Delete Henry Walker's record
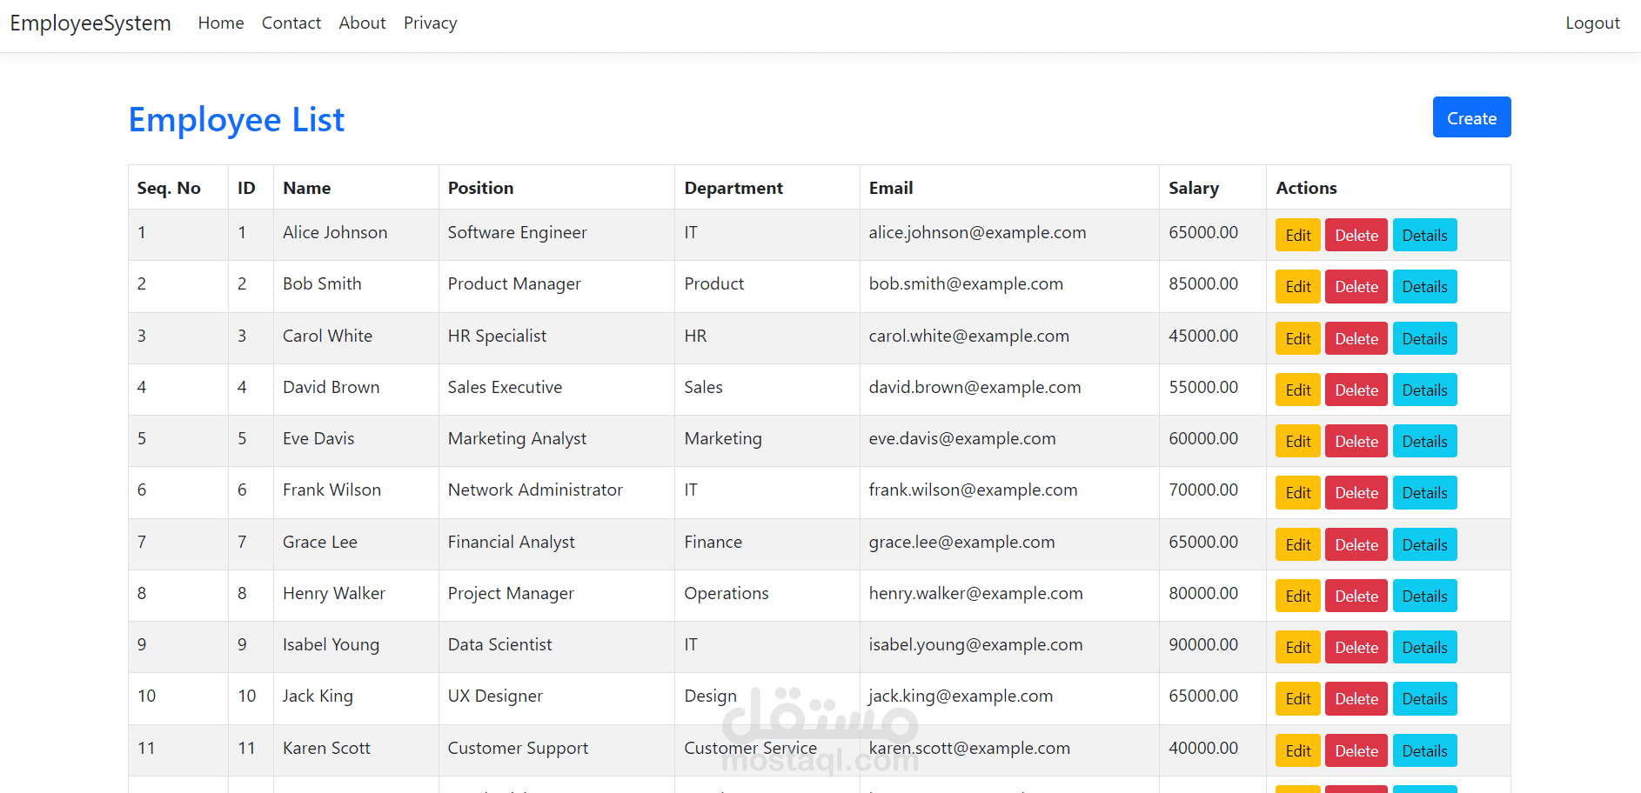Screen dimensions: 1641x793 1356,596
